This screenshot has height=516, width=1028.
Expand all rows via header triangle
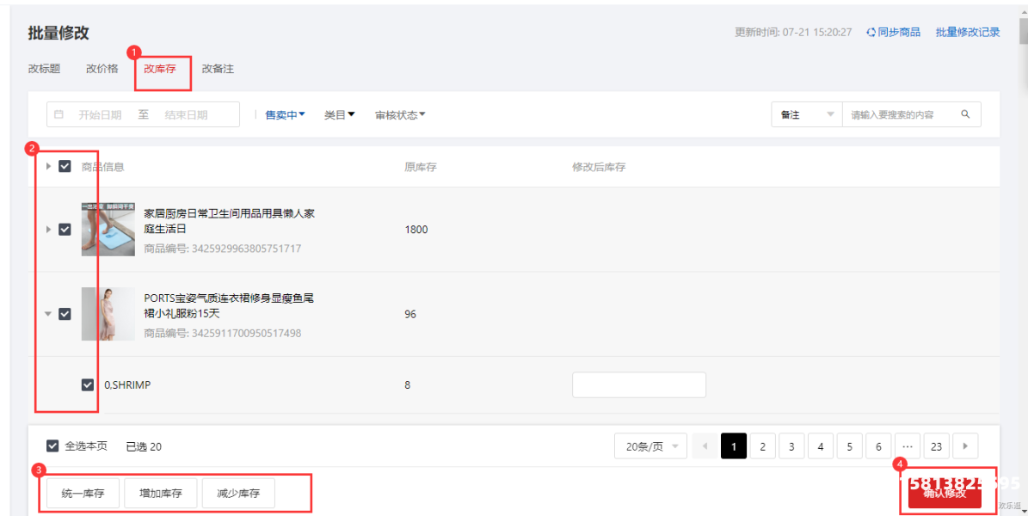[x=48, y=167]
